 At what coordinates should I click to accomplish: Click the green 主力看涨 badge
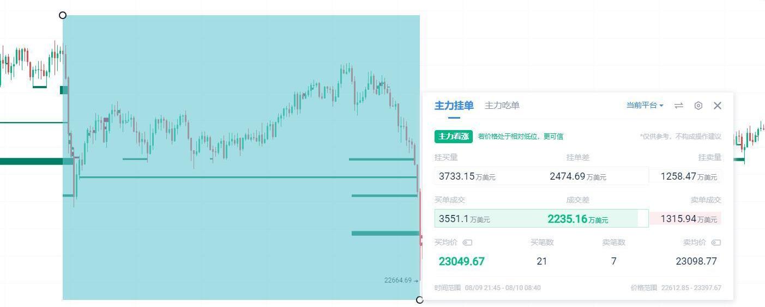tap(453, 137)
